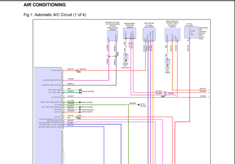The width and height of the screenshot is (235, 164).
Task: Click the COMPUTER DATA destination label
Action: (x=88, y=110)
